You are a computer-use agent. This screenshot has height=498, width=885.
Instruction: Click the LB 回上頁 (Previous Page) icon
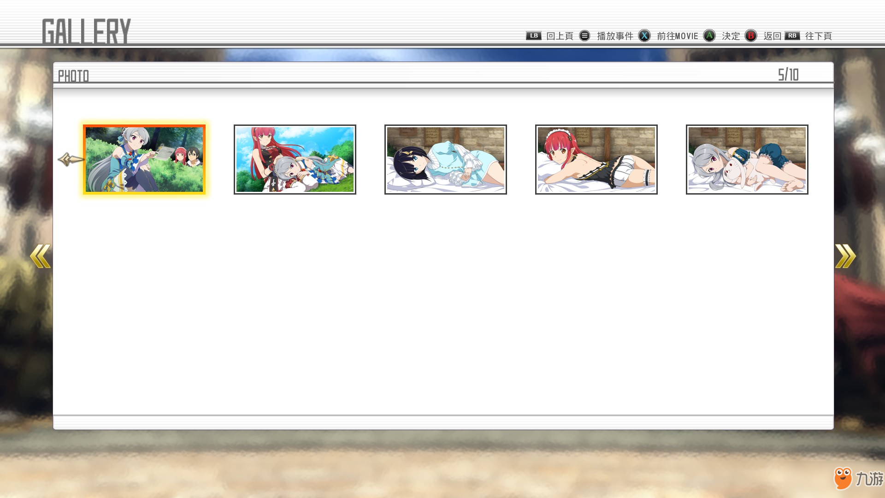(x=533, y=35)
